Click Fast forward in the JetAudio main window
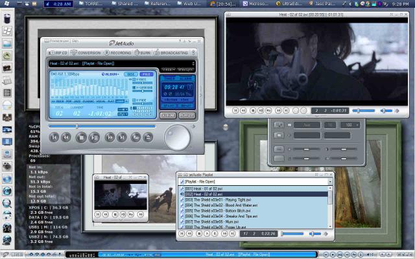 pos(110,137)
